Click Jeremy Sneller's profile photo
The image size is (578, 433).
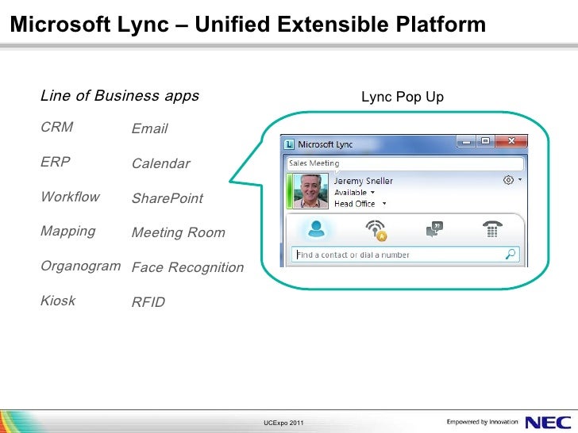(310, 191)
